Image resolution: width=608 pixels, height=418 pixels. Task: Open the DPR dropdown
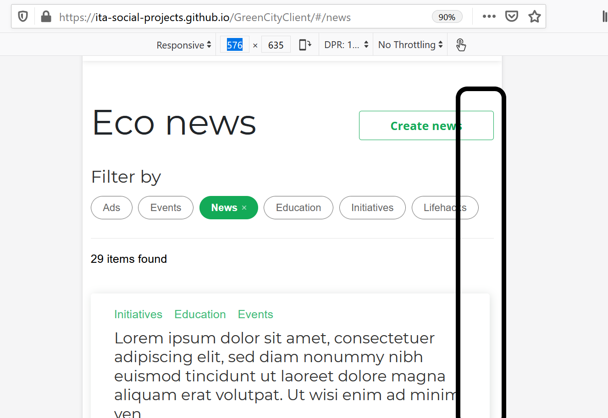pyautogui.click(x=346, y=45)
